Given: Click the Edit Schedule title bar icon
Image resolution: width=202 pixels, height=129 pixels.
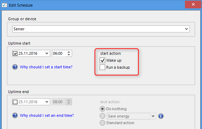Looking at the screenshot, I should pyautogui.click(x=5, y=5).
